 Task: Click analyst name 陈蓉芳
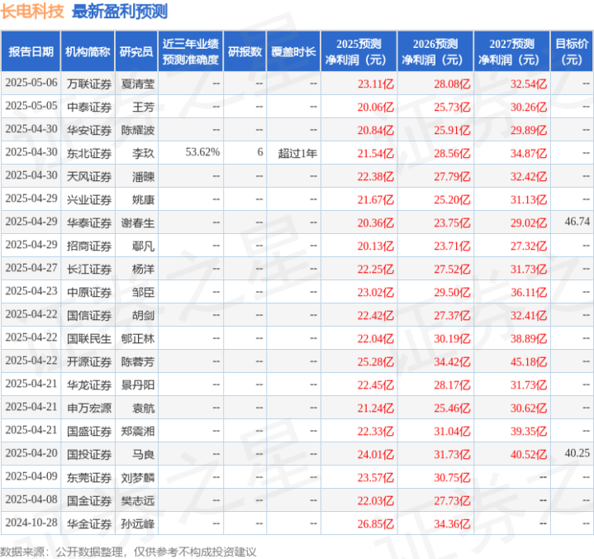click(137, 361)
